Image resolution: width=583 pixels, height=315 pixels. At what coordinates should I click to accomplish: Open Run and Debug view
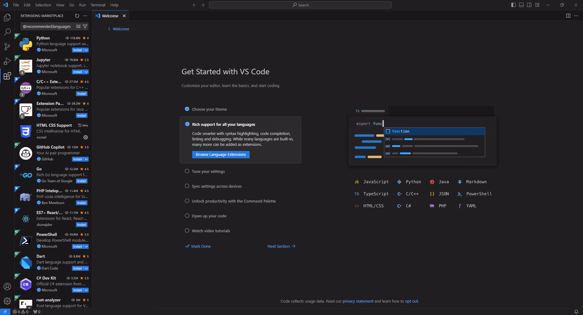click(x=7, y=61)
